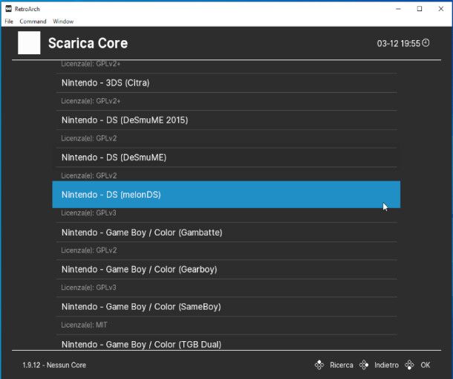This screenshot has width=453, height=379.
Task: Select highlighted Nintendo - DS (melonDS) core
Action: coord(226,195)
